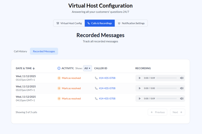Screen dimensions: 202x134
Task: Switch to Call History view
Action: click(x=21, y=51)
